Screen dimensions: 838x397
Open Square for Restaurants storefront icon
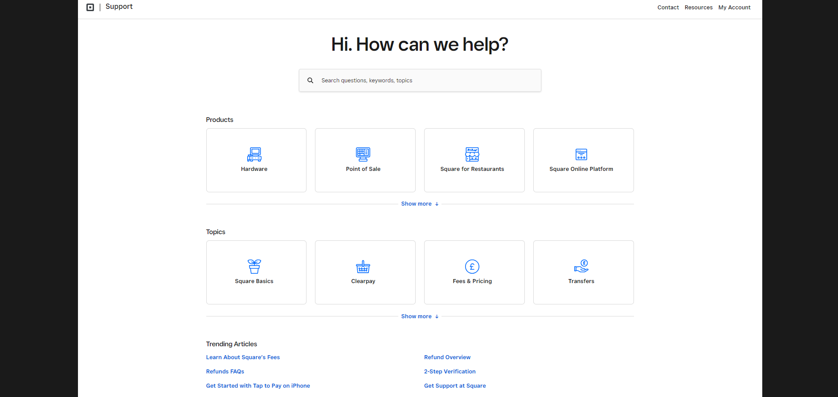pos(472,154)
